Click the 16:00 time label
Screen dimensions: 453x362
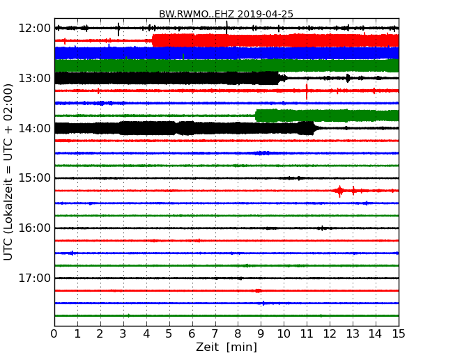click(x=35, y=228)
